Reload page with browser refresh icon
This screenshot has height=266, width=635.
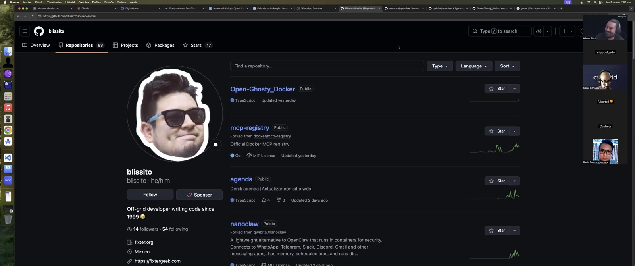click(x=32, y=16)
